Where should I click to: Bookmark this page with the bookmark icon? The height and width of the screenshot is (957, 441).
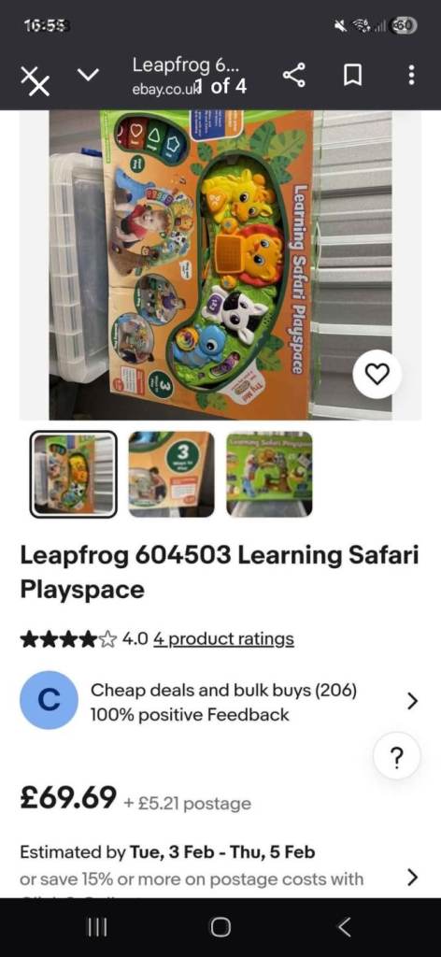[x=353, y=77]
